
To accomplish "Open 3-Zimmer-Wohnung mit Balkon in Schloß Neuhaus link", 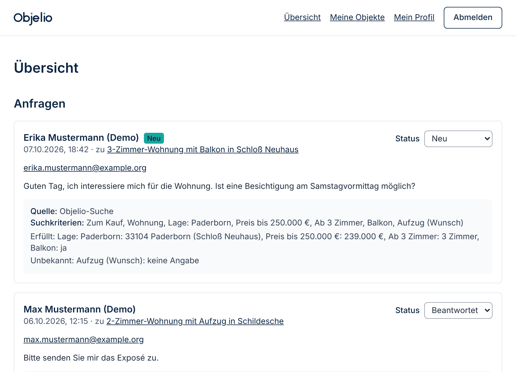I will [x=203, y=150].
